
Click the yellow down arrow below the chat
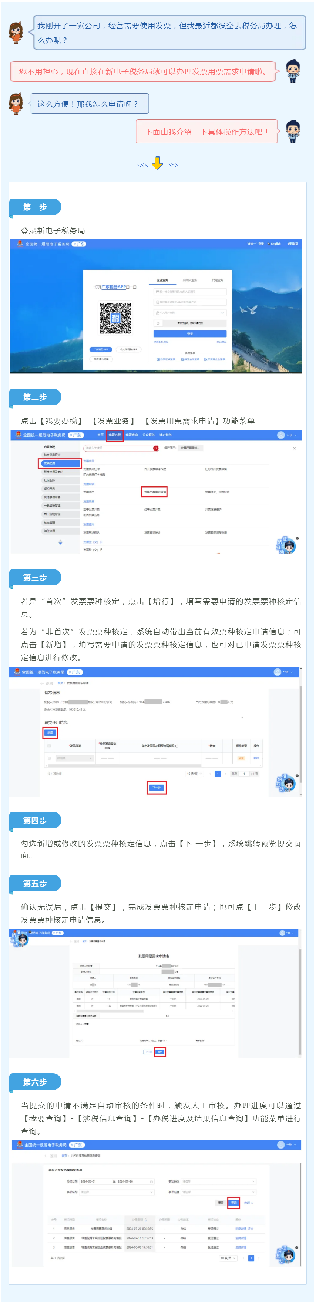158,163
